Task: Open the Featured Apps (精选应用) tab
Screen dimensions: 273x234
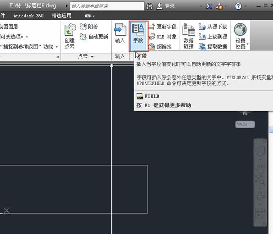Action: pyautogui.click(x=61, y=16)
